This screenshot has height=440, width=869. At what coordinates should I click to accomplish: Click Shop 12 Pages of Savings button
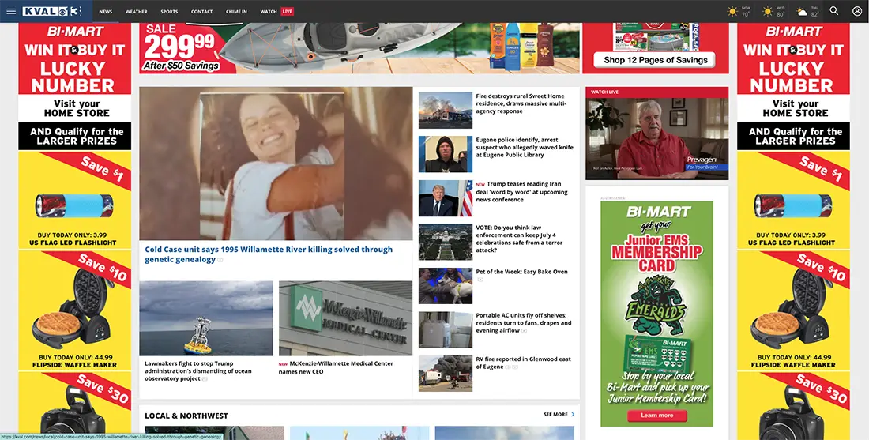pos(655,60)
